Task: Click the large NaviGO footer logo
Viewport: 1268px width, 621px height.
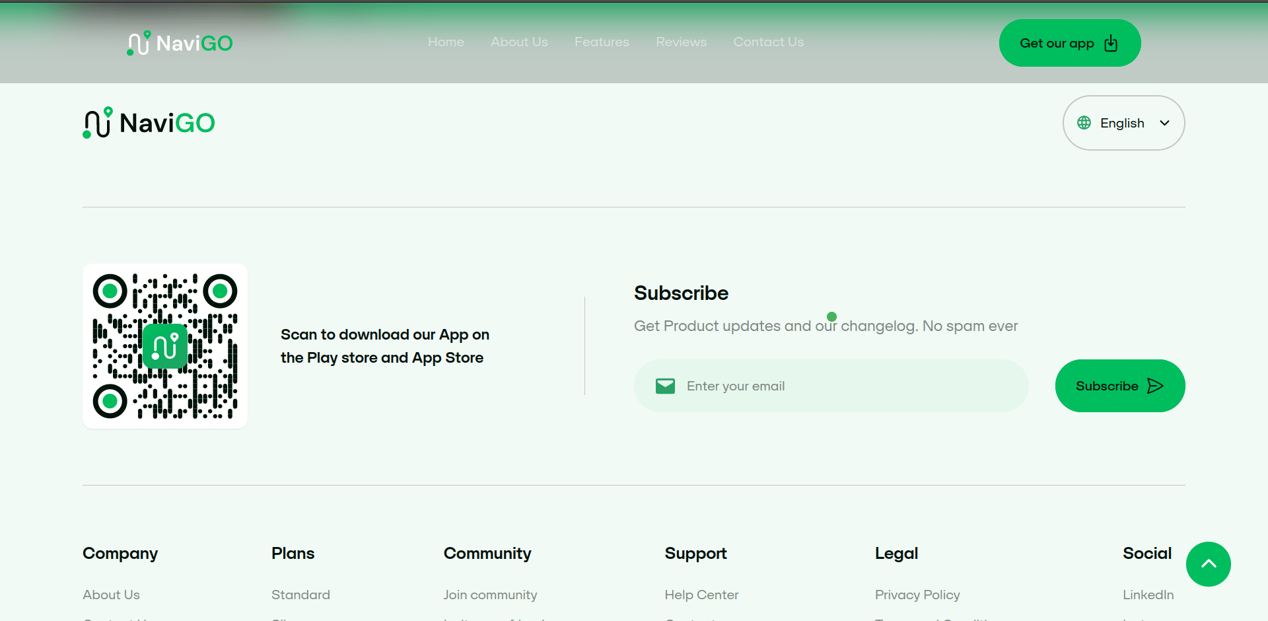Action: [x=149, y=123]
